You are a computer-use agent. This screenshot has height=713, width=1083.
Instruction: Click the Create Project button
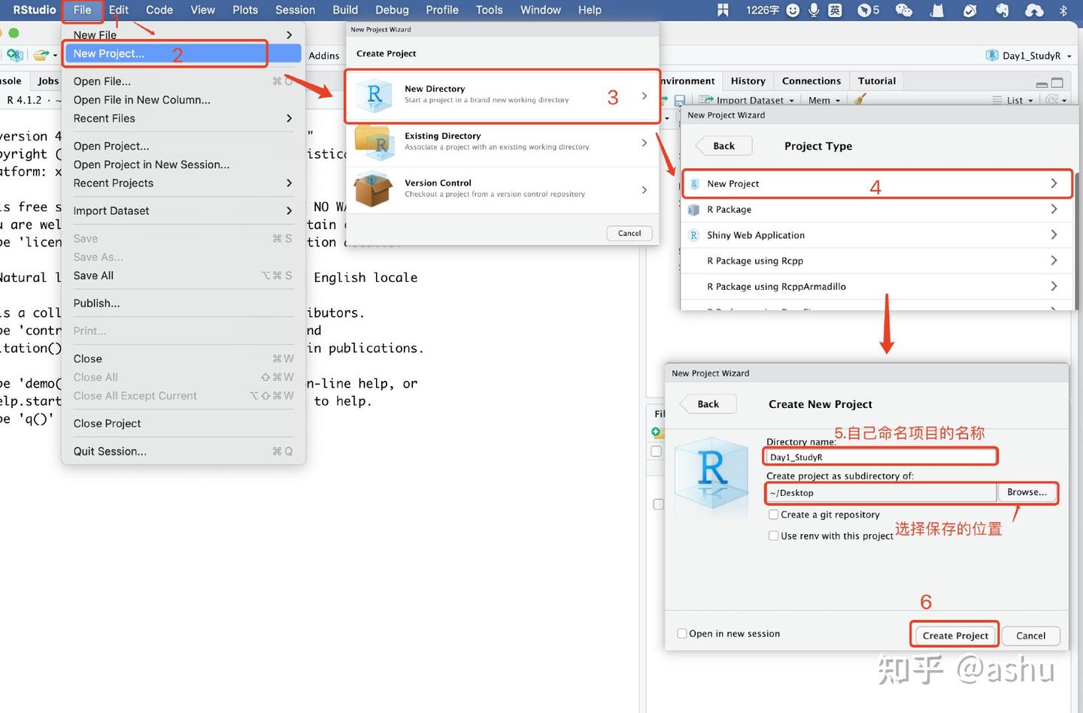click(x=955, y=636)
